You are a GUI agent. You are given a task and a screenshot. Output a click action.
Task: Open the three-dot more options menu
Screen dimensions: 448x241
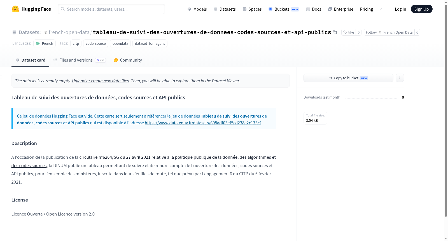tap(400, 78)
